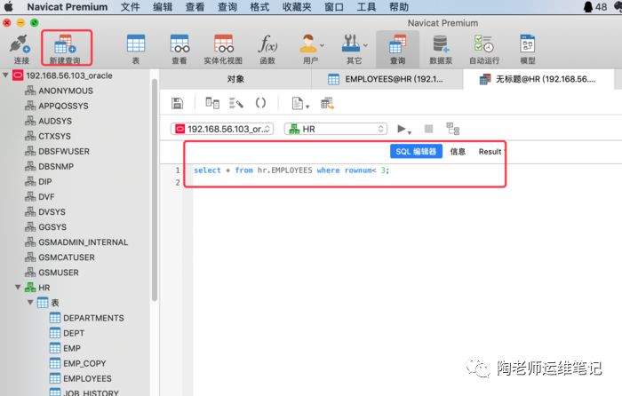Click the code snippet parentheses icon
The width and height of the screenshot is (622, 396).
click(x=260, y=103)
